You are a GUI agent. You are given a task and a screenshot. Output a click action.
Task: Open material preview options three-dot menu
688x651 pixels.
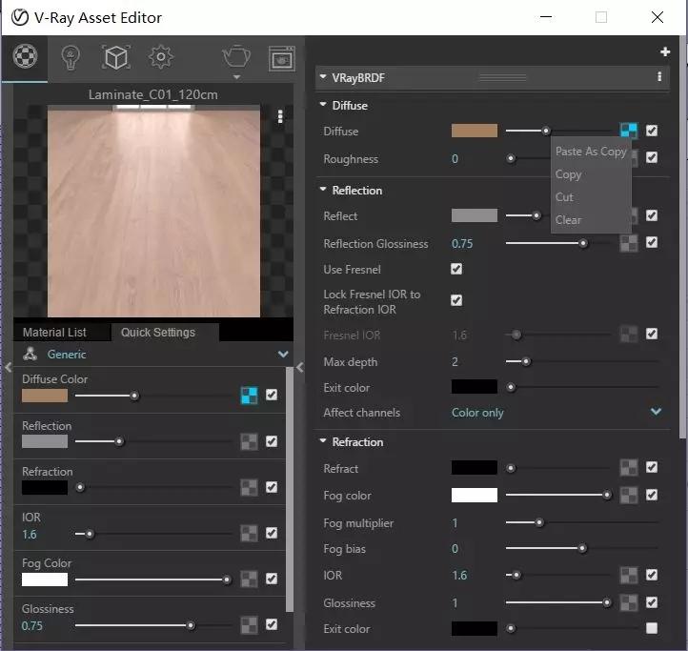click(x=280, y=116)
